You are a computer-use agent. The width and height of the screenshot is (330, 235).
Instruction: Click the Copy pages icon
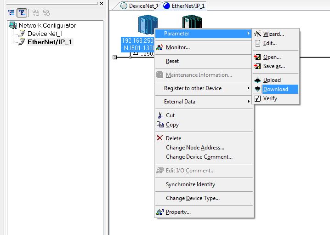[160, 125]
